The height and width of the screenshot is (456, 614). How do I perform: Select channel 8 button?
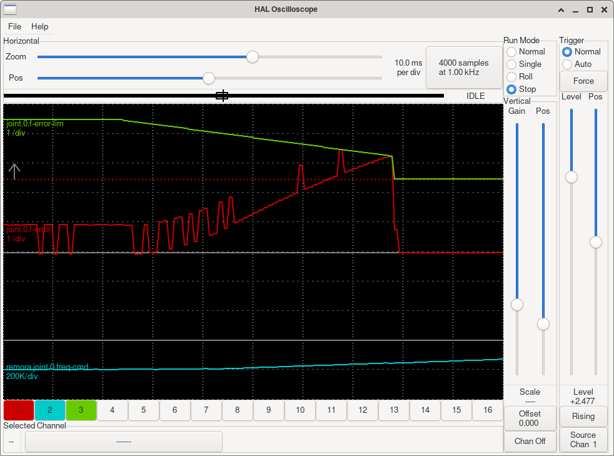coord(238,410)
